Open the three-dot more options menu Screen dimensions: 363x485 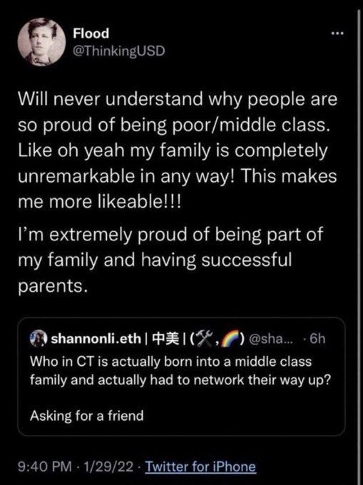(337, 33)
